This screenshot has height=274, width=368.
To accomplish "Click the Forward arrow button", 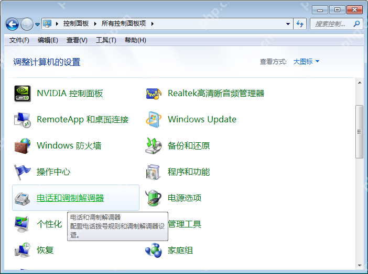I will click(x=27, y=24).
